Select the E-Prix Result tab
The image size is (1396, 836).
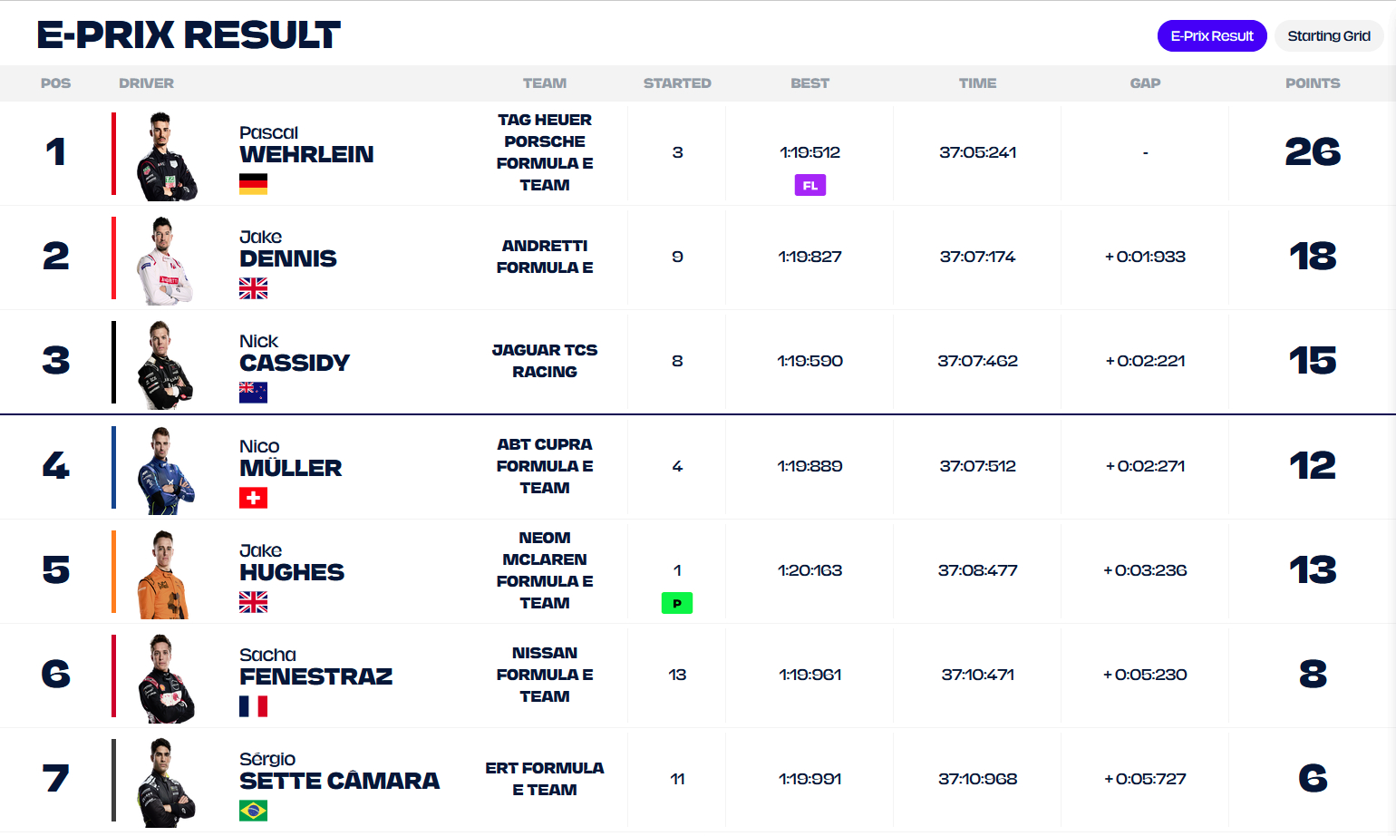coord(1211,36)
